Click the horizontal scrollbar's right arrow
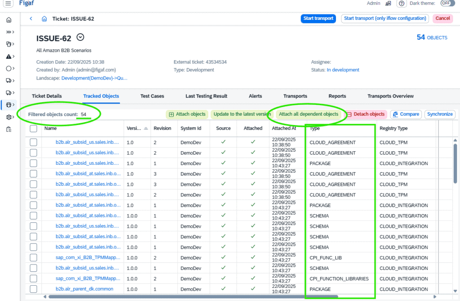The image size is (460, 301). [435, 297]
